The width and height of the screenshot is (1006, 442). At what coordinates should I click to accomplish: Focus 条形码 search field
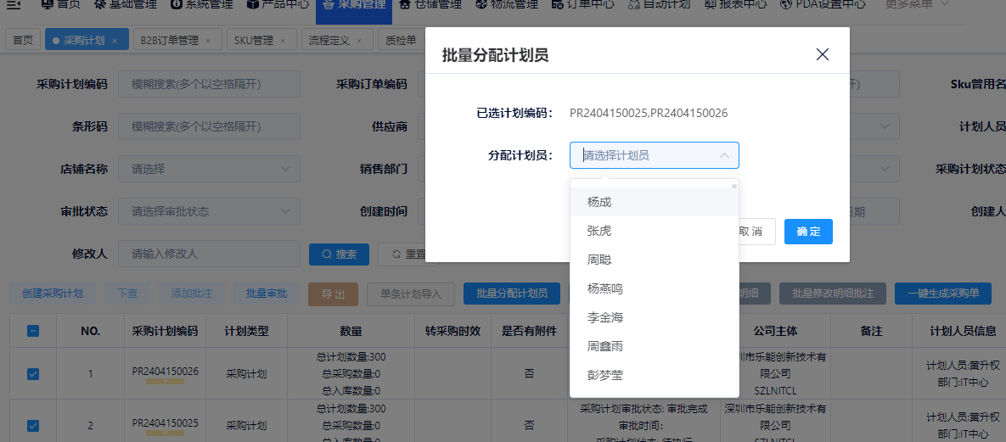click(209, 126)
